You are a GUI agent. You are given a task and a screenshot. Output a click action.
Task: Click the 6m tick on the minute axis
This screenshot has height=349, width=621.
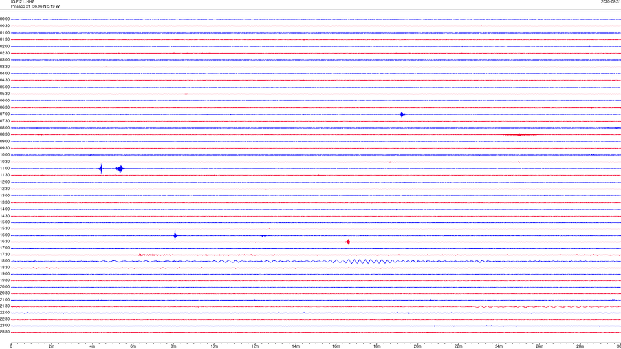133,346
